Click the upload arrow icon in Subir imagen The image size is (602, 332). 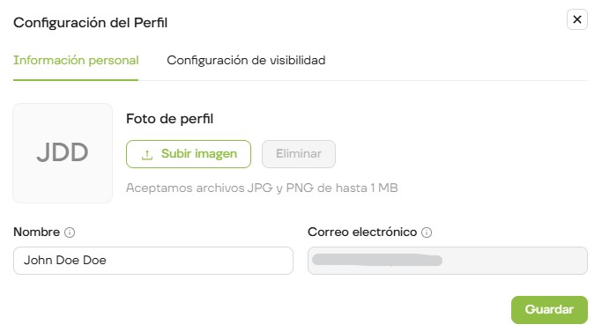pyautogui.click(x=147, y=154)
